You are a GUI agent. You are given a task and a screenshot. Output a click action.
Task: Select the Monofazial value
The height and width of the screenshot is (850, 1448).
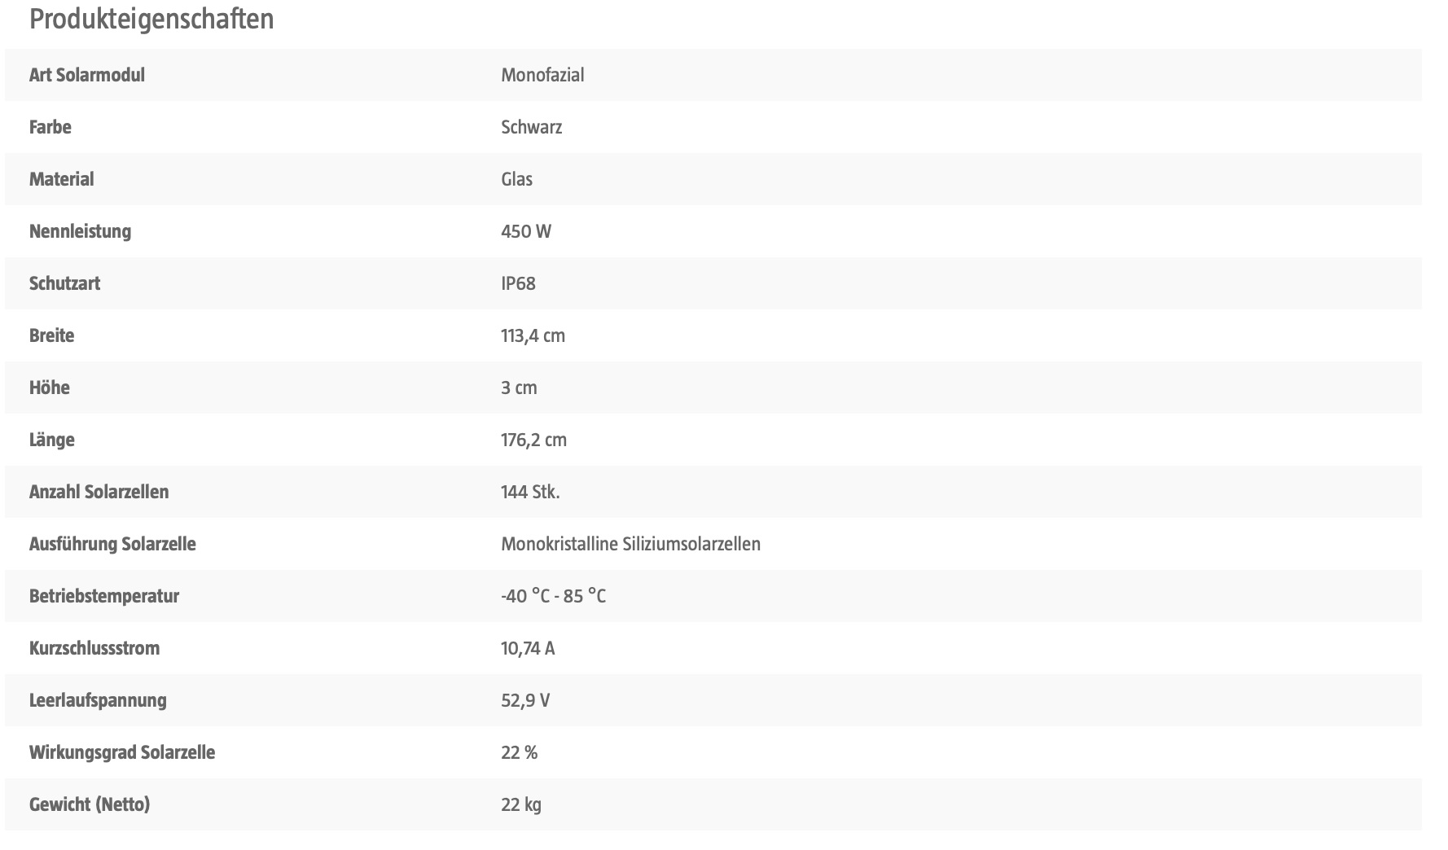[x=542, y=75]
